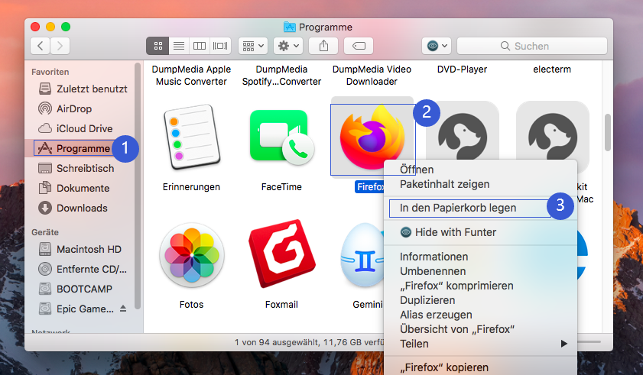The height and width of the screenshot is (375, 643).
Task: Select the Erinnerungen app icon
Action: pyautogui.click(x=191, y=137)
